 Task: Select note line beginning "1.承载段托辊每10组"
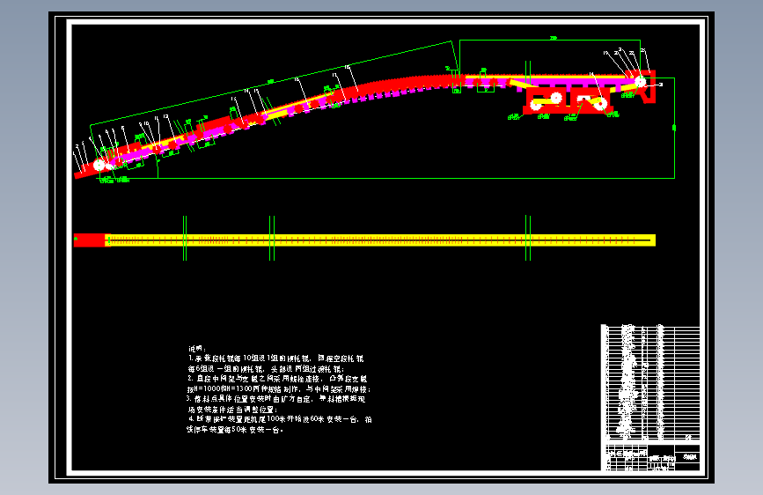276,358
